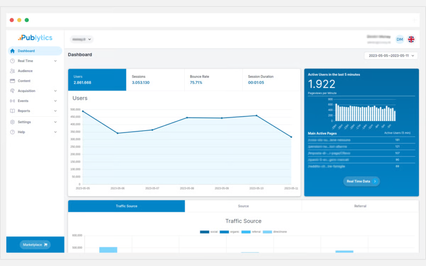The height and width of the screenshot is (266, 426).
Task: Toggle the social legend swatch
Action: pos(204,232)
